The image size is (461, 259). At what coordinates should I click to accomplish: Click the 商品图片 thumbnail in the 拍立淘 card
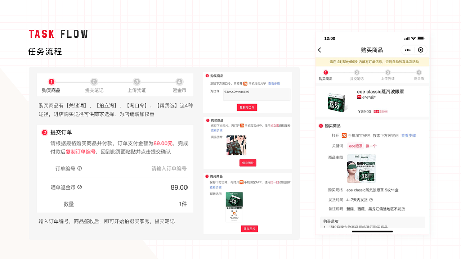tap(236, 145)
